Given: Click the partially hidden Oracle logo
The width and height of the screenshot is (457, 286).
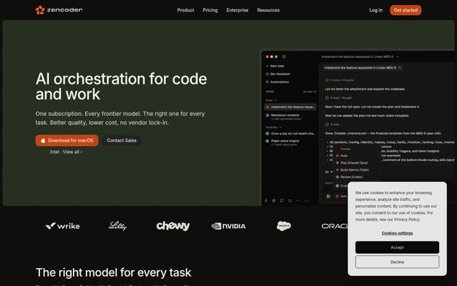Looking at the screenshot, I should (334, 226).
